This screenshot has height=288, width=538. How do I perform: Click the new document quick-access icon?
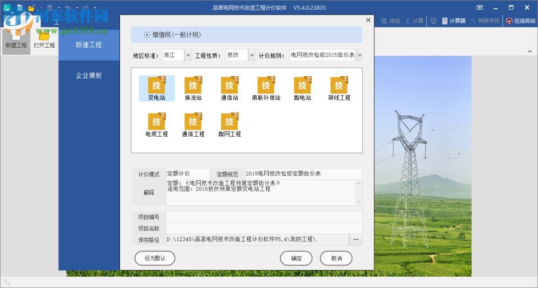(x=20, y=7)
